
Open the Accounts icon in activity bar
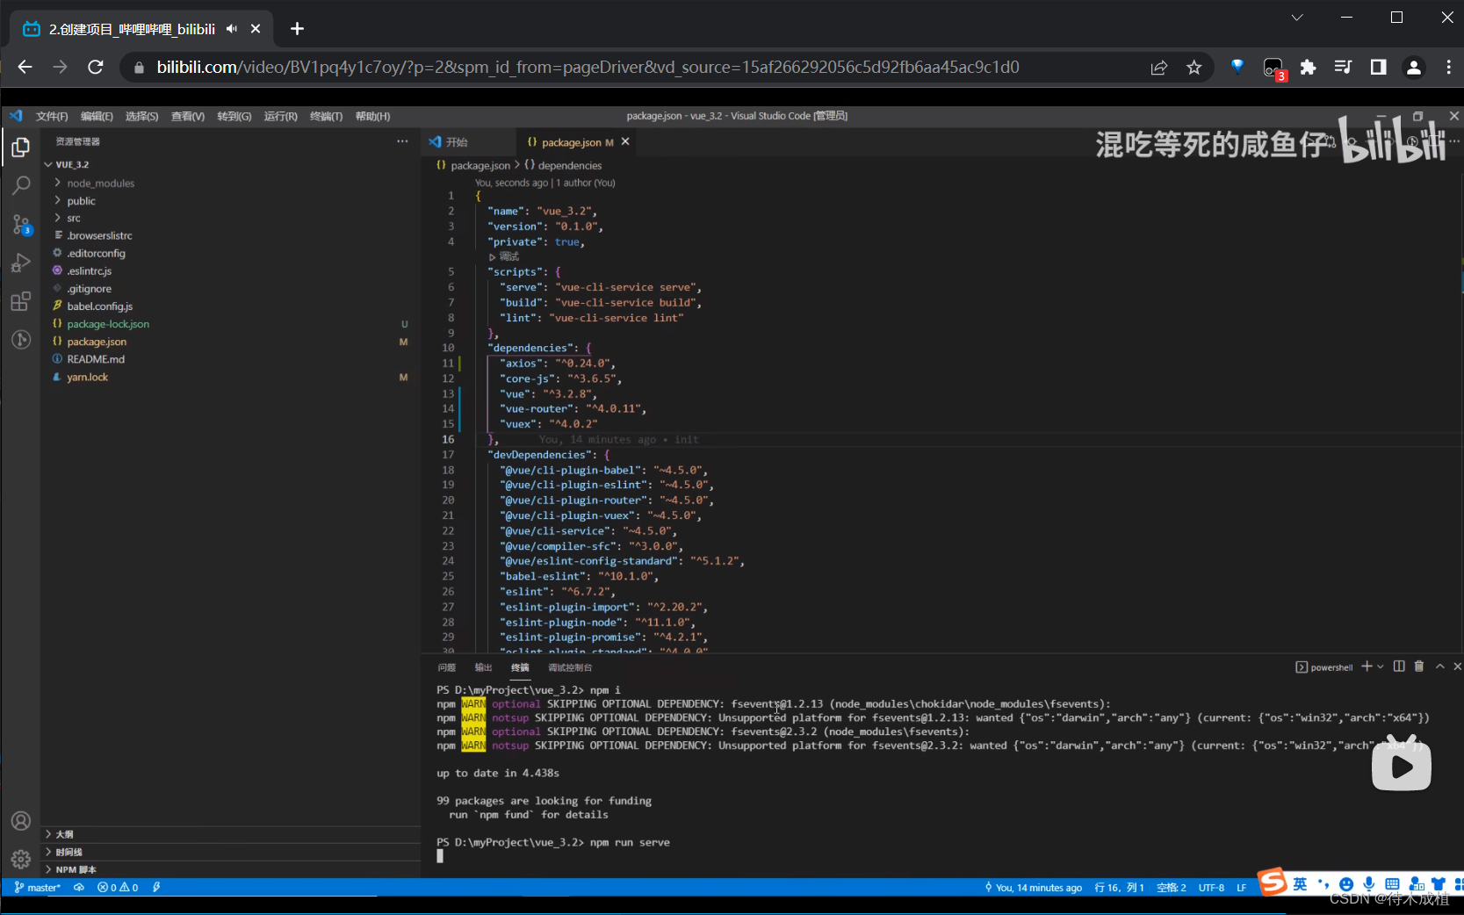tap(21, 821)
